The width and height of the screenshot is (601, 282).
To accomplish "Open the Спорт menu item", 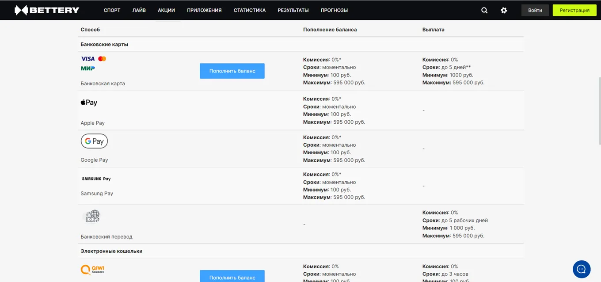I will click(x=112, y=10).
